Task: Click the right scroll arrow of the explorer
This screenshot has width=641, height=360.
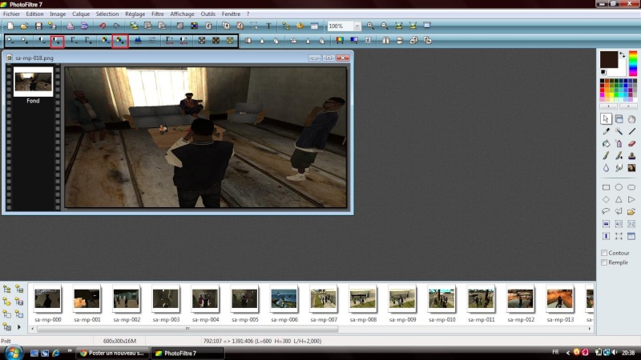Action: [x=590, y=329]
